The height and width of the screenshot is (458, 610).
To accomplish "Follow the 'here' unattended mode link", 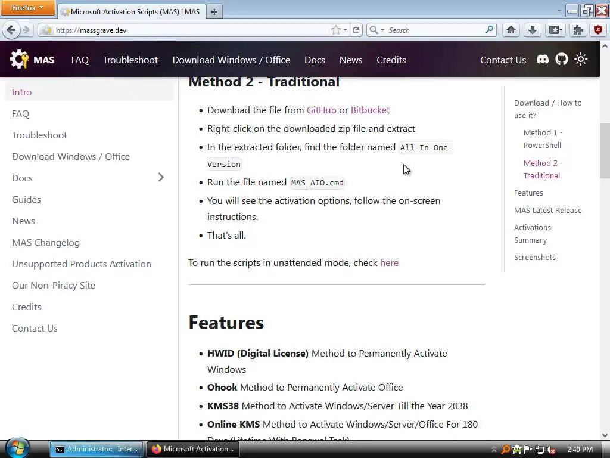I will [389, 263].
